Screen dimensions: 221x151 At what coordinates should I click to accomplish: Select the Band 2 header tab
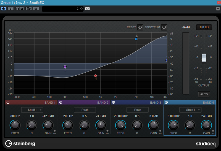click(84, 102)
